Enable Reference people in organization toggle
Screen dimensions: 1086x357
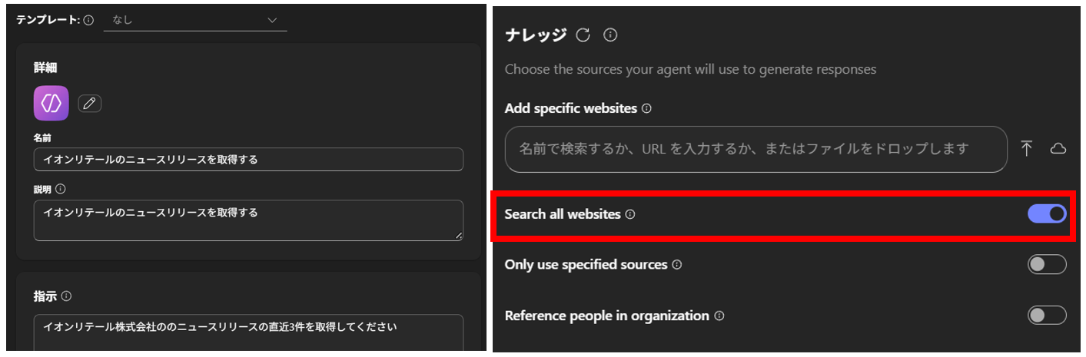click(1047, 315)
